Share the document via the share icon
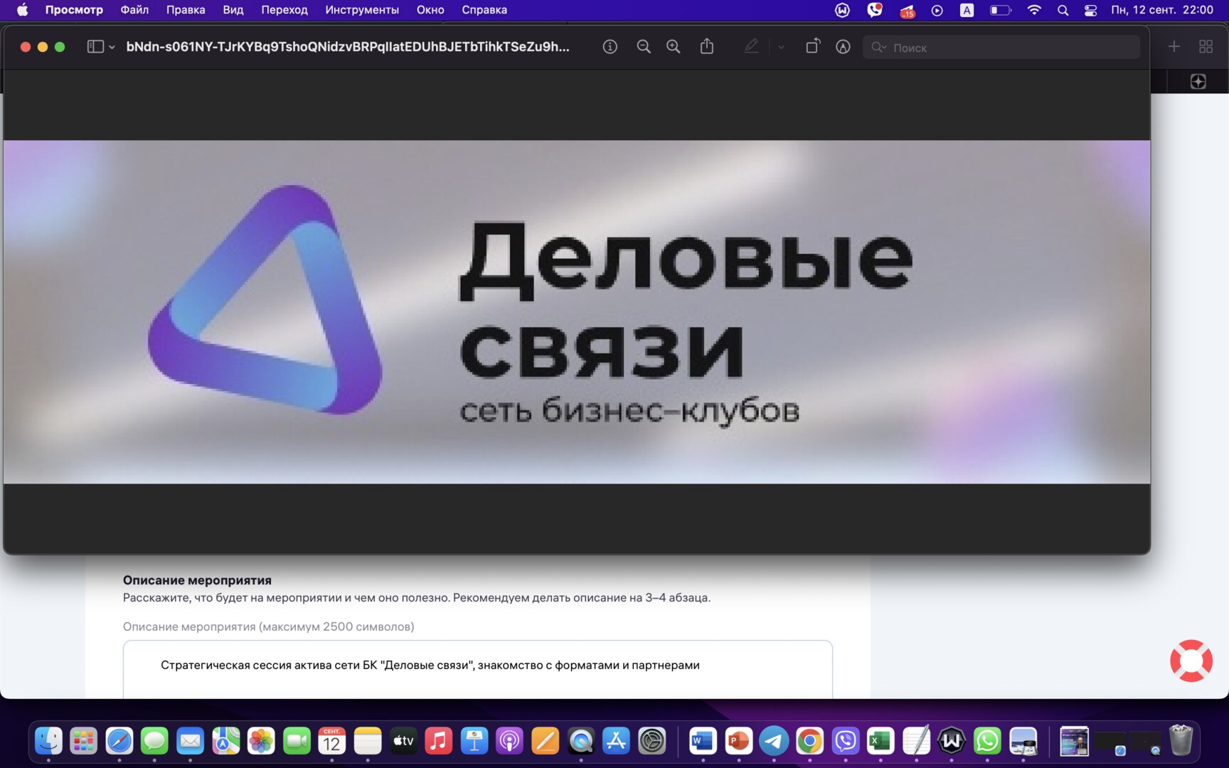 706,46
